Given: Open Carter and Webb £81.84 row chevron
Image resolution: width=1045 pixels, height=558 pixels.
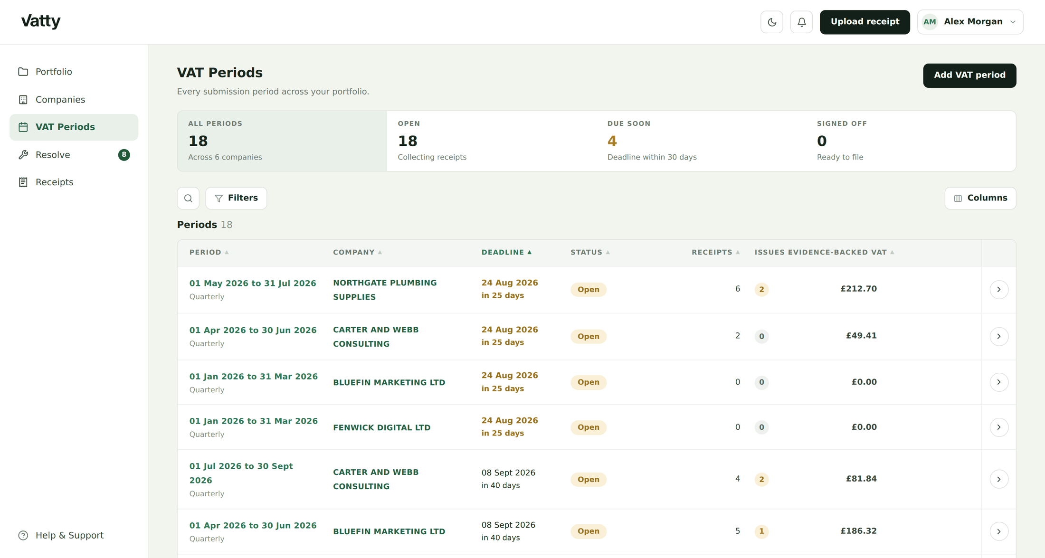Looking at the screenshot, I should click(x=999, y=480).
